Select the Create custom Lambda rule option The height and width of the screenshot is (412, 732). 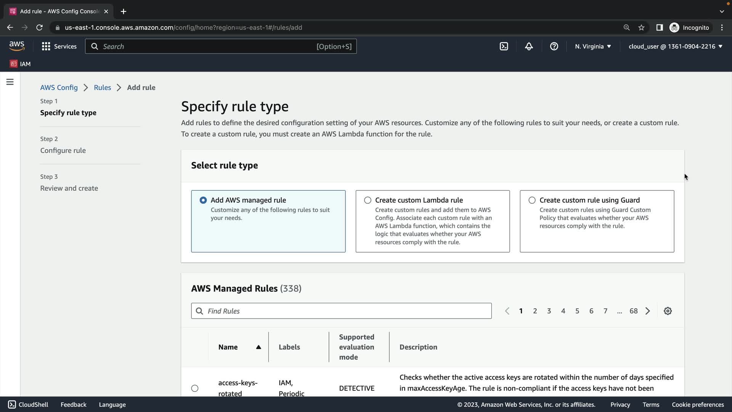coord(368,200)
